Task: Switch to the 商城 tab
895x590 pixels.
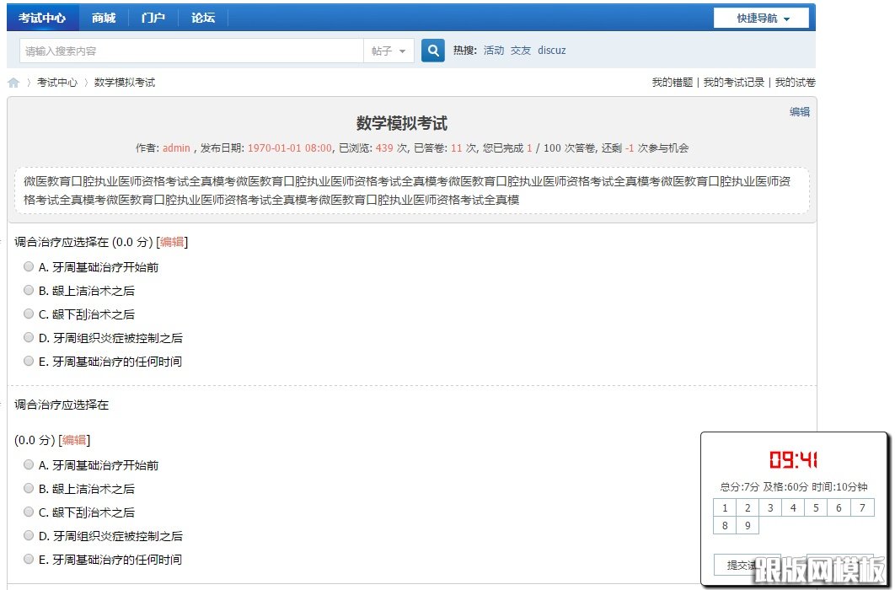Action: (x=102, y=17)
